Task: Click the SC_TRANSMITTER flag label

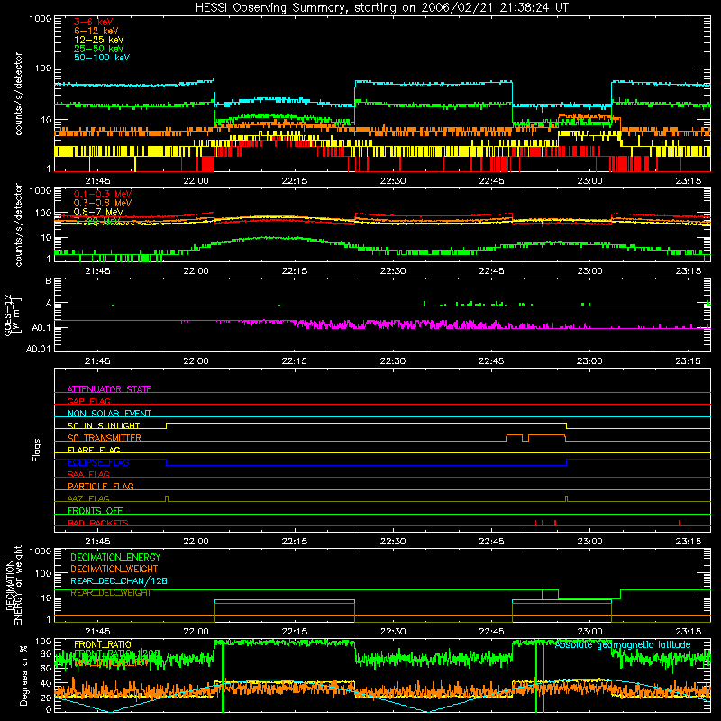Action: [x=104, y=437]
